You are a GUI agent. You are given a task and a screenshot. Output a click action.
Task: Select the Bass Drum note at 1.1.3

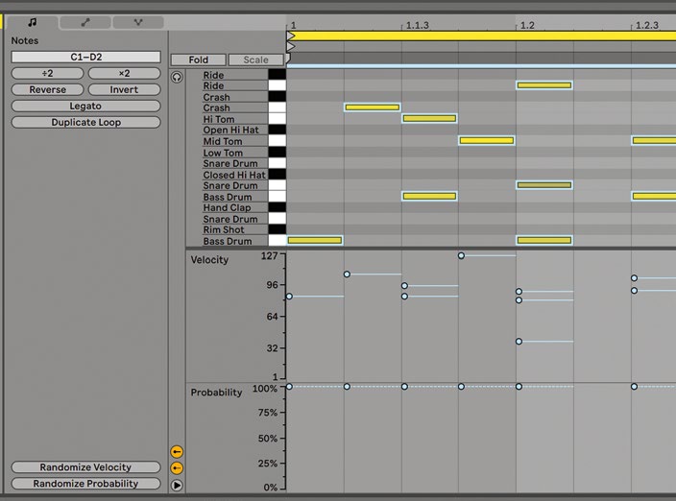(429, 197)
